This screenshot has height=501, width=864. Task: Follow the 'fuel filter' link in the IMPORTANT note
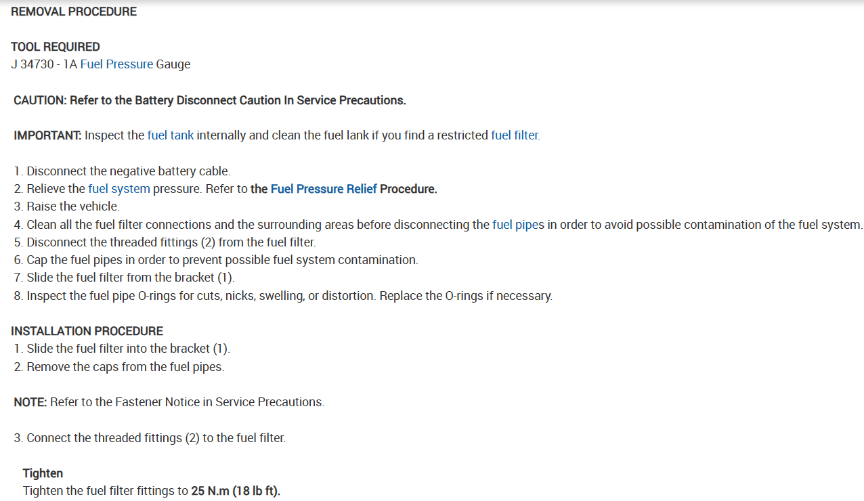click(515, 135)
